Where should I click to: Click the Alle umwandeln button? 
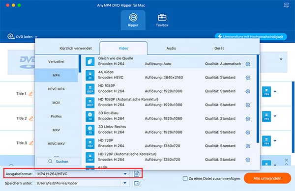[267, 178]
